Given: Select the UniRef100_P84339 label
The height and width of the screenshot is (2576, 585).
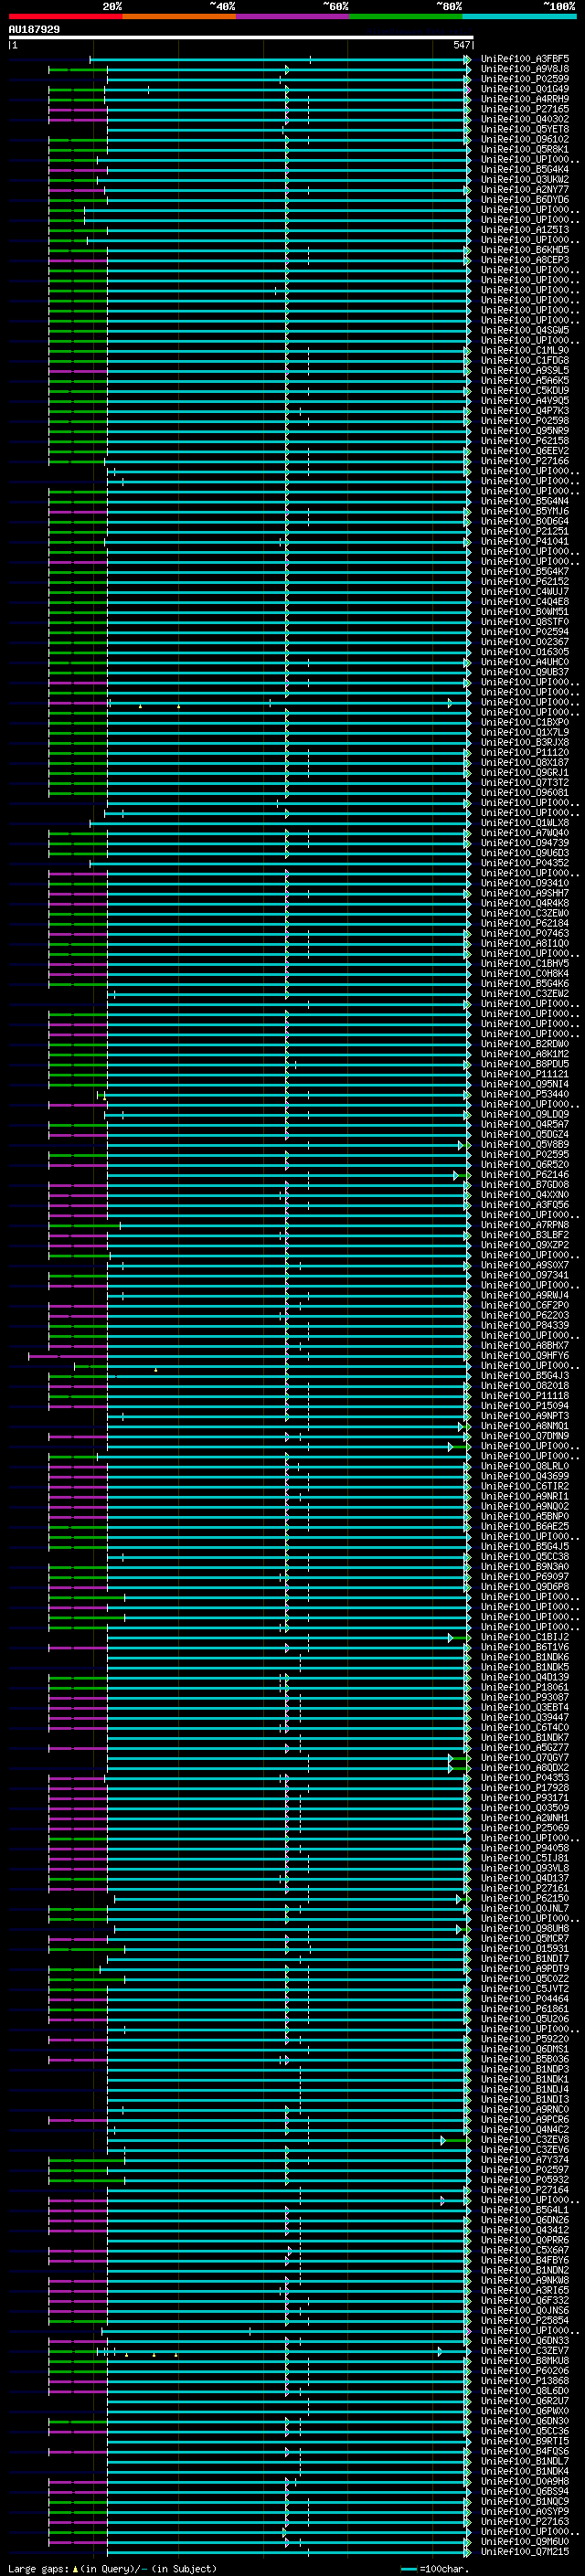Looking at the screenshot, I should coord(525,1326).
